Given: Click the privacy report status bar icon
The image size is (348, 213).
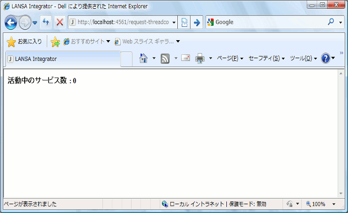Looking at the screenshot, I should click(x=289, y=204).
